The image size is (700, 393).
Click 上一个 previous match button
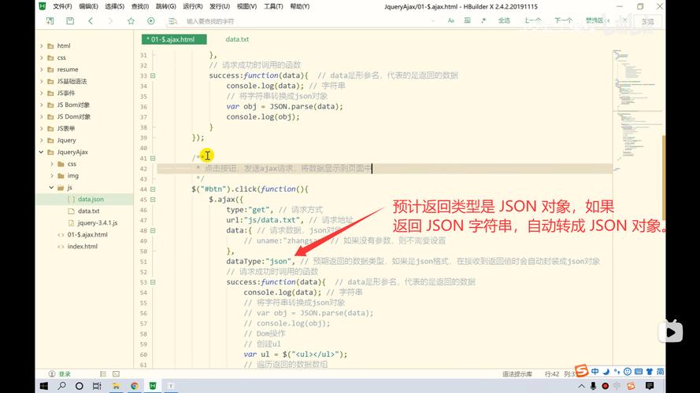pos(532,20)
